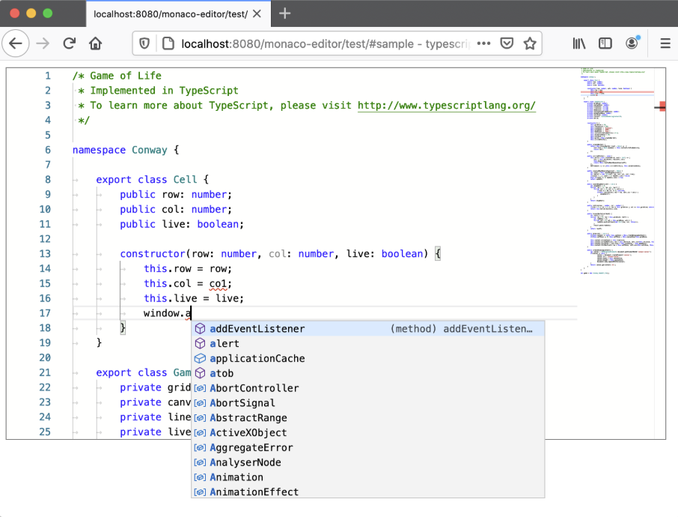Choose addEventListener from the suggestions list

point(257,329)
